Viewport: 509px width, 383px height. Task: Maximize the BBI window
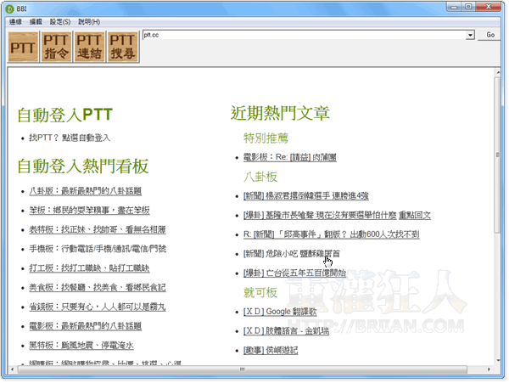tap(468, 7)
